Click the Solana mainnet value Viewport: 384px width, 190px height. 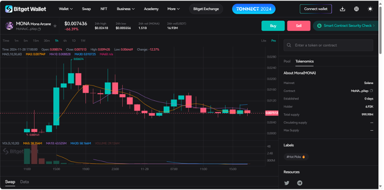point(369,83)
